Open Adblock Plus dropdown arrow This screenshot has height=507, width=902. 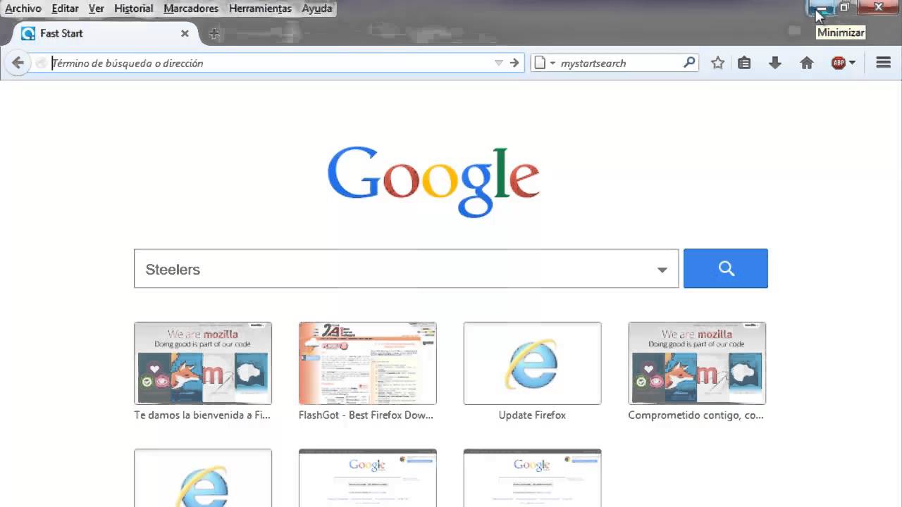click(x=852, y=63)
